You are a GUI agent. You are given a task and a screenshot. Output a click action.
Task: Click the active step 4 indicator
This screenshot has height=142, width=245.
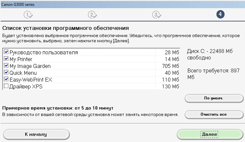click(220, 14)
